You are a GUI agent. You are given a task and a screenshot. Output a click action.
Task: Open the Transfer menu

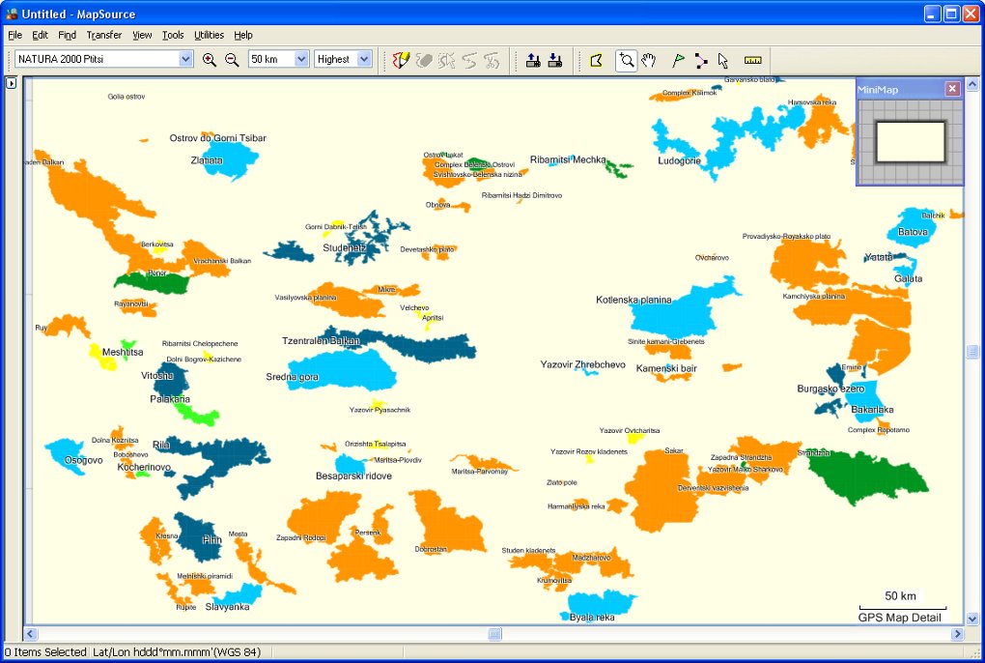(x=104, y=35)
